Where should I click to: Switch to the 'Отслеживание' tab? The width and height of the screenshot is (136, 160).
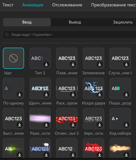click(x=67, y=5)
